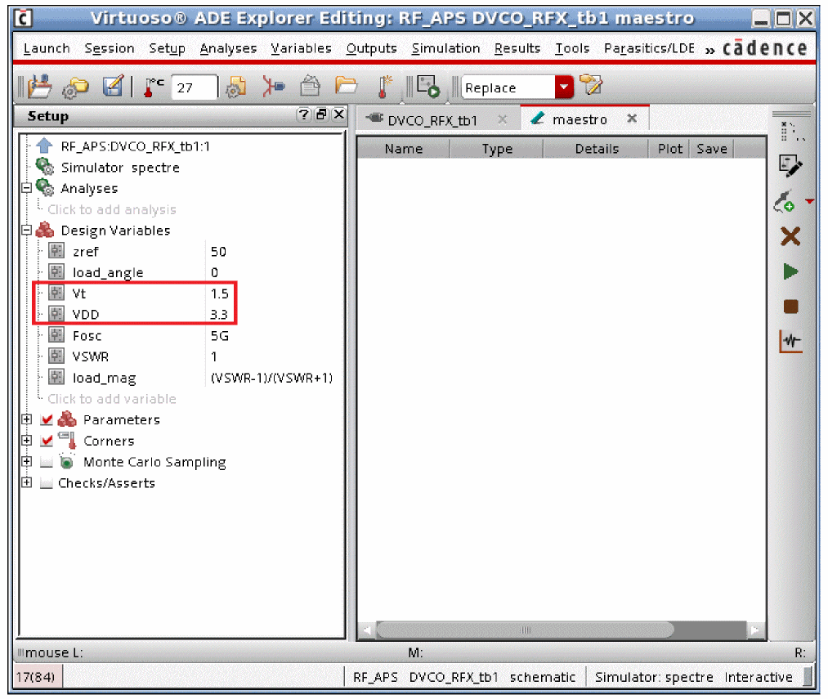
Task: Open the Replace mode dropdown
Action: (564, 87)
